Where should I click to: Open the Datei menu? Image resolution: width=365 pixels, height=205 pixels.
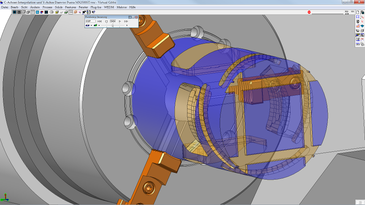(5, 7)
